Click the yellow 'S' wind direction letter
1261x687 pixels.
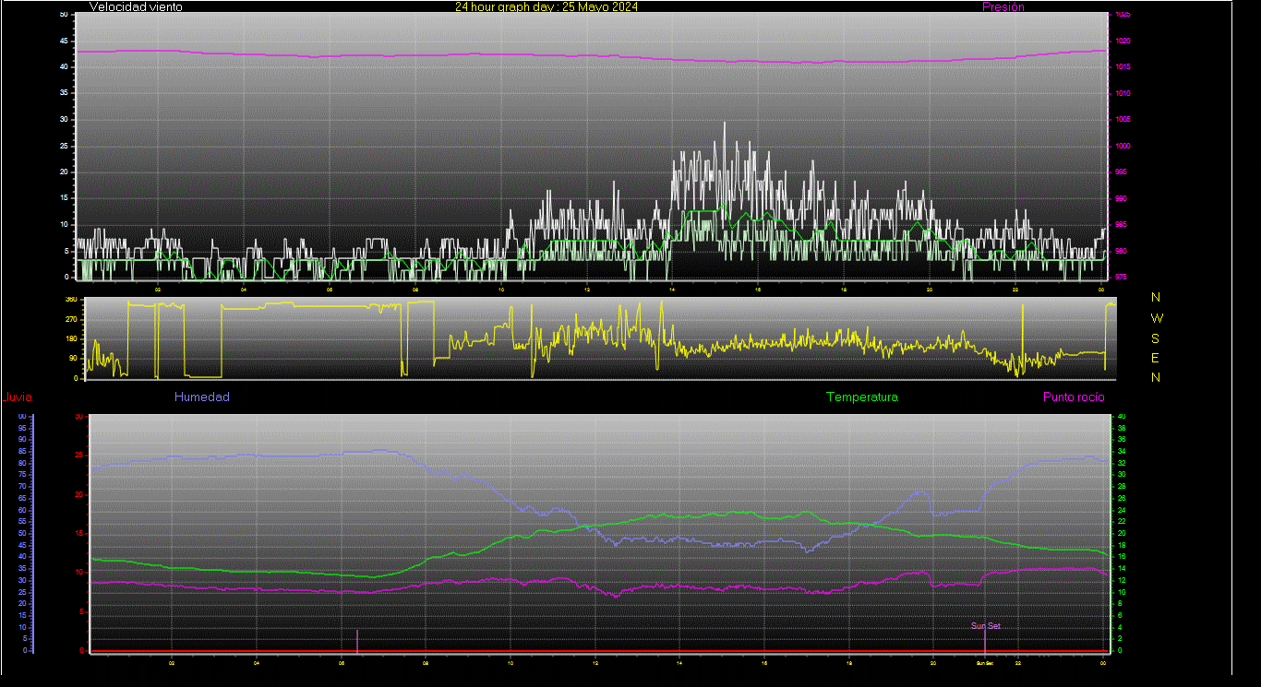click(1156, 338)
